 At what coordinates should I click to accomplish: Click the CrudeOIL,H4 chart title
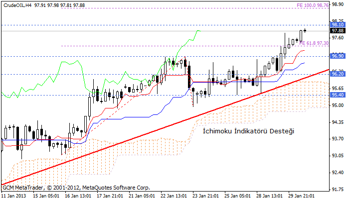[x=17, y=5]
